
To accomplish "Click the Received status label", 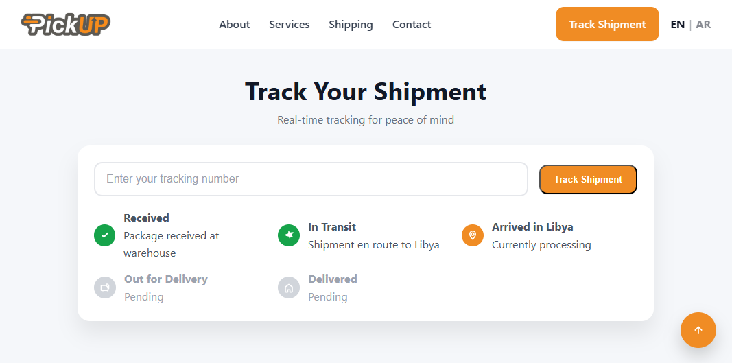I will pyautogui.click(x=146, y=218).
